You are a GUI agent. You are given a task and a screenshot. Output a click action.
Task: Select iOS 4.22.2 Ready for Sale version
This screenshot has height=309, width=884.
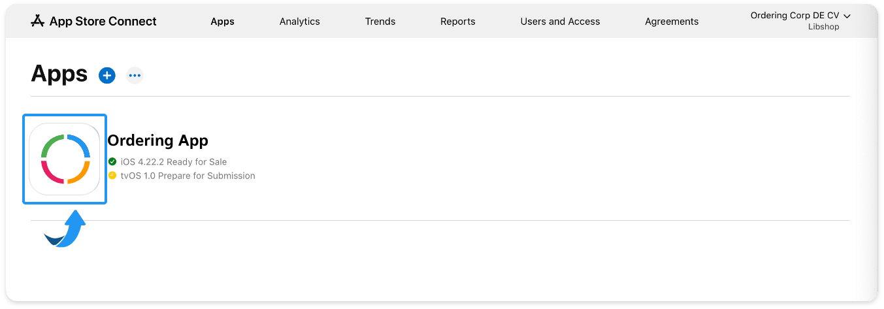(x=174, y=161)
